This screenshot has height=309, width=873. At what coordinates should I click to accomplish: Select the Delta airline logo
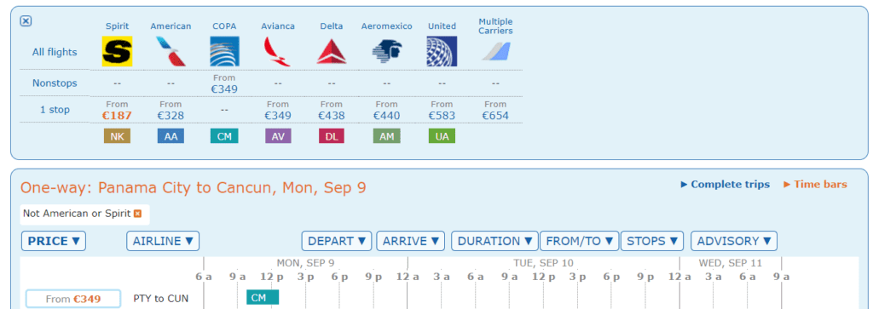click(332, 51)
